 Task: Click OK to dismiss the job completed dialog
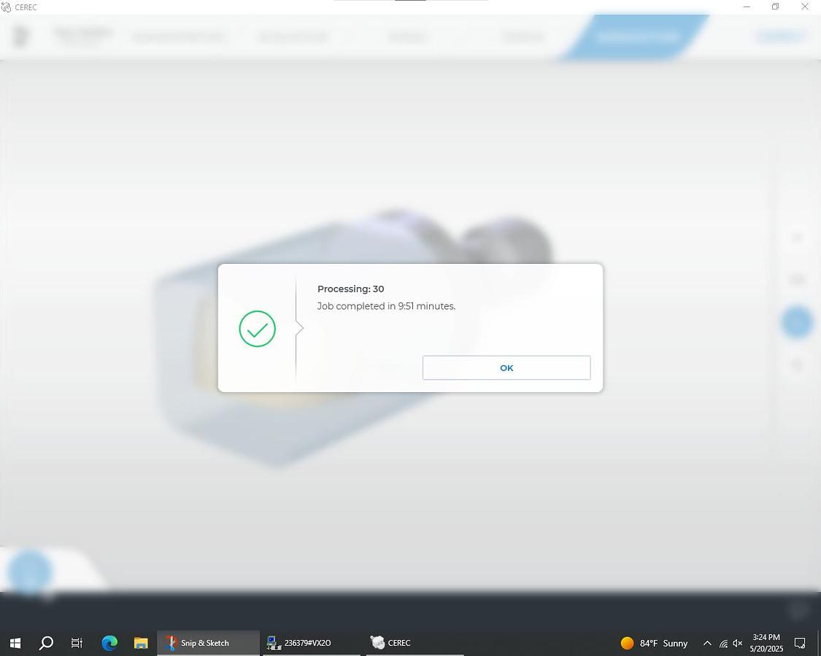[506, 368]
